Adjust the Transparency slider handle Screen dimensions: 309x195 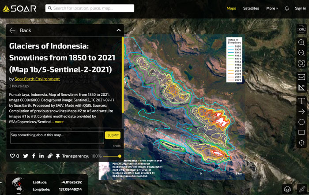point(120,156)
